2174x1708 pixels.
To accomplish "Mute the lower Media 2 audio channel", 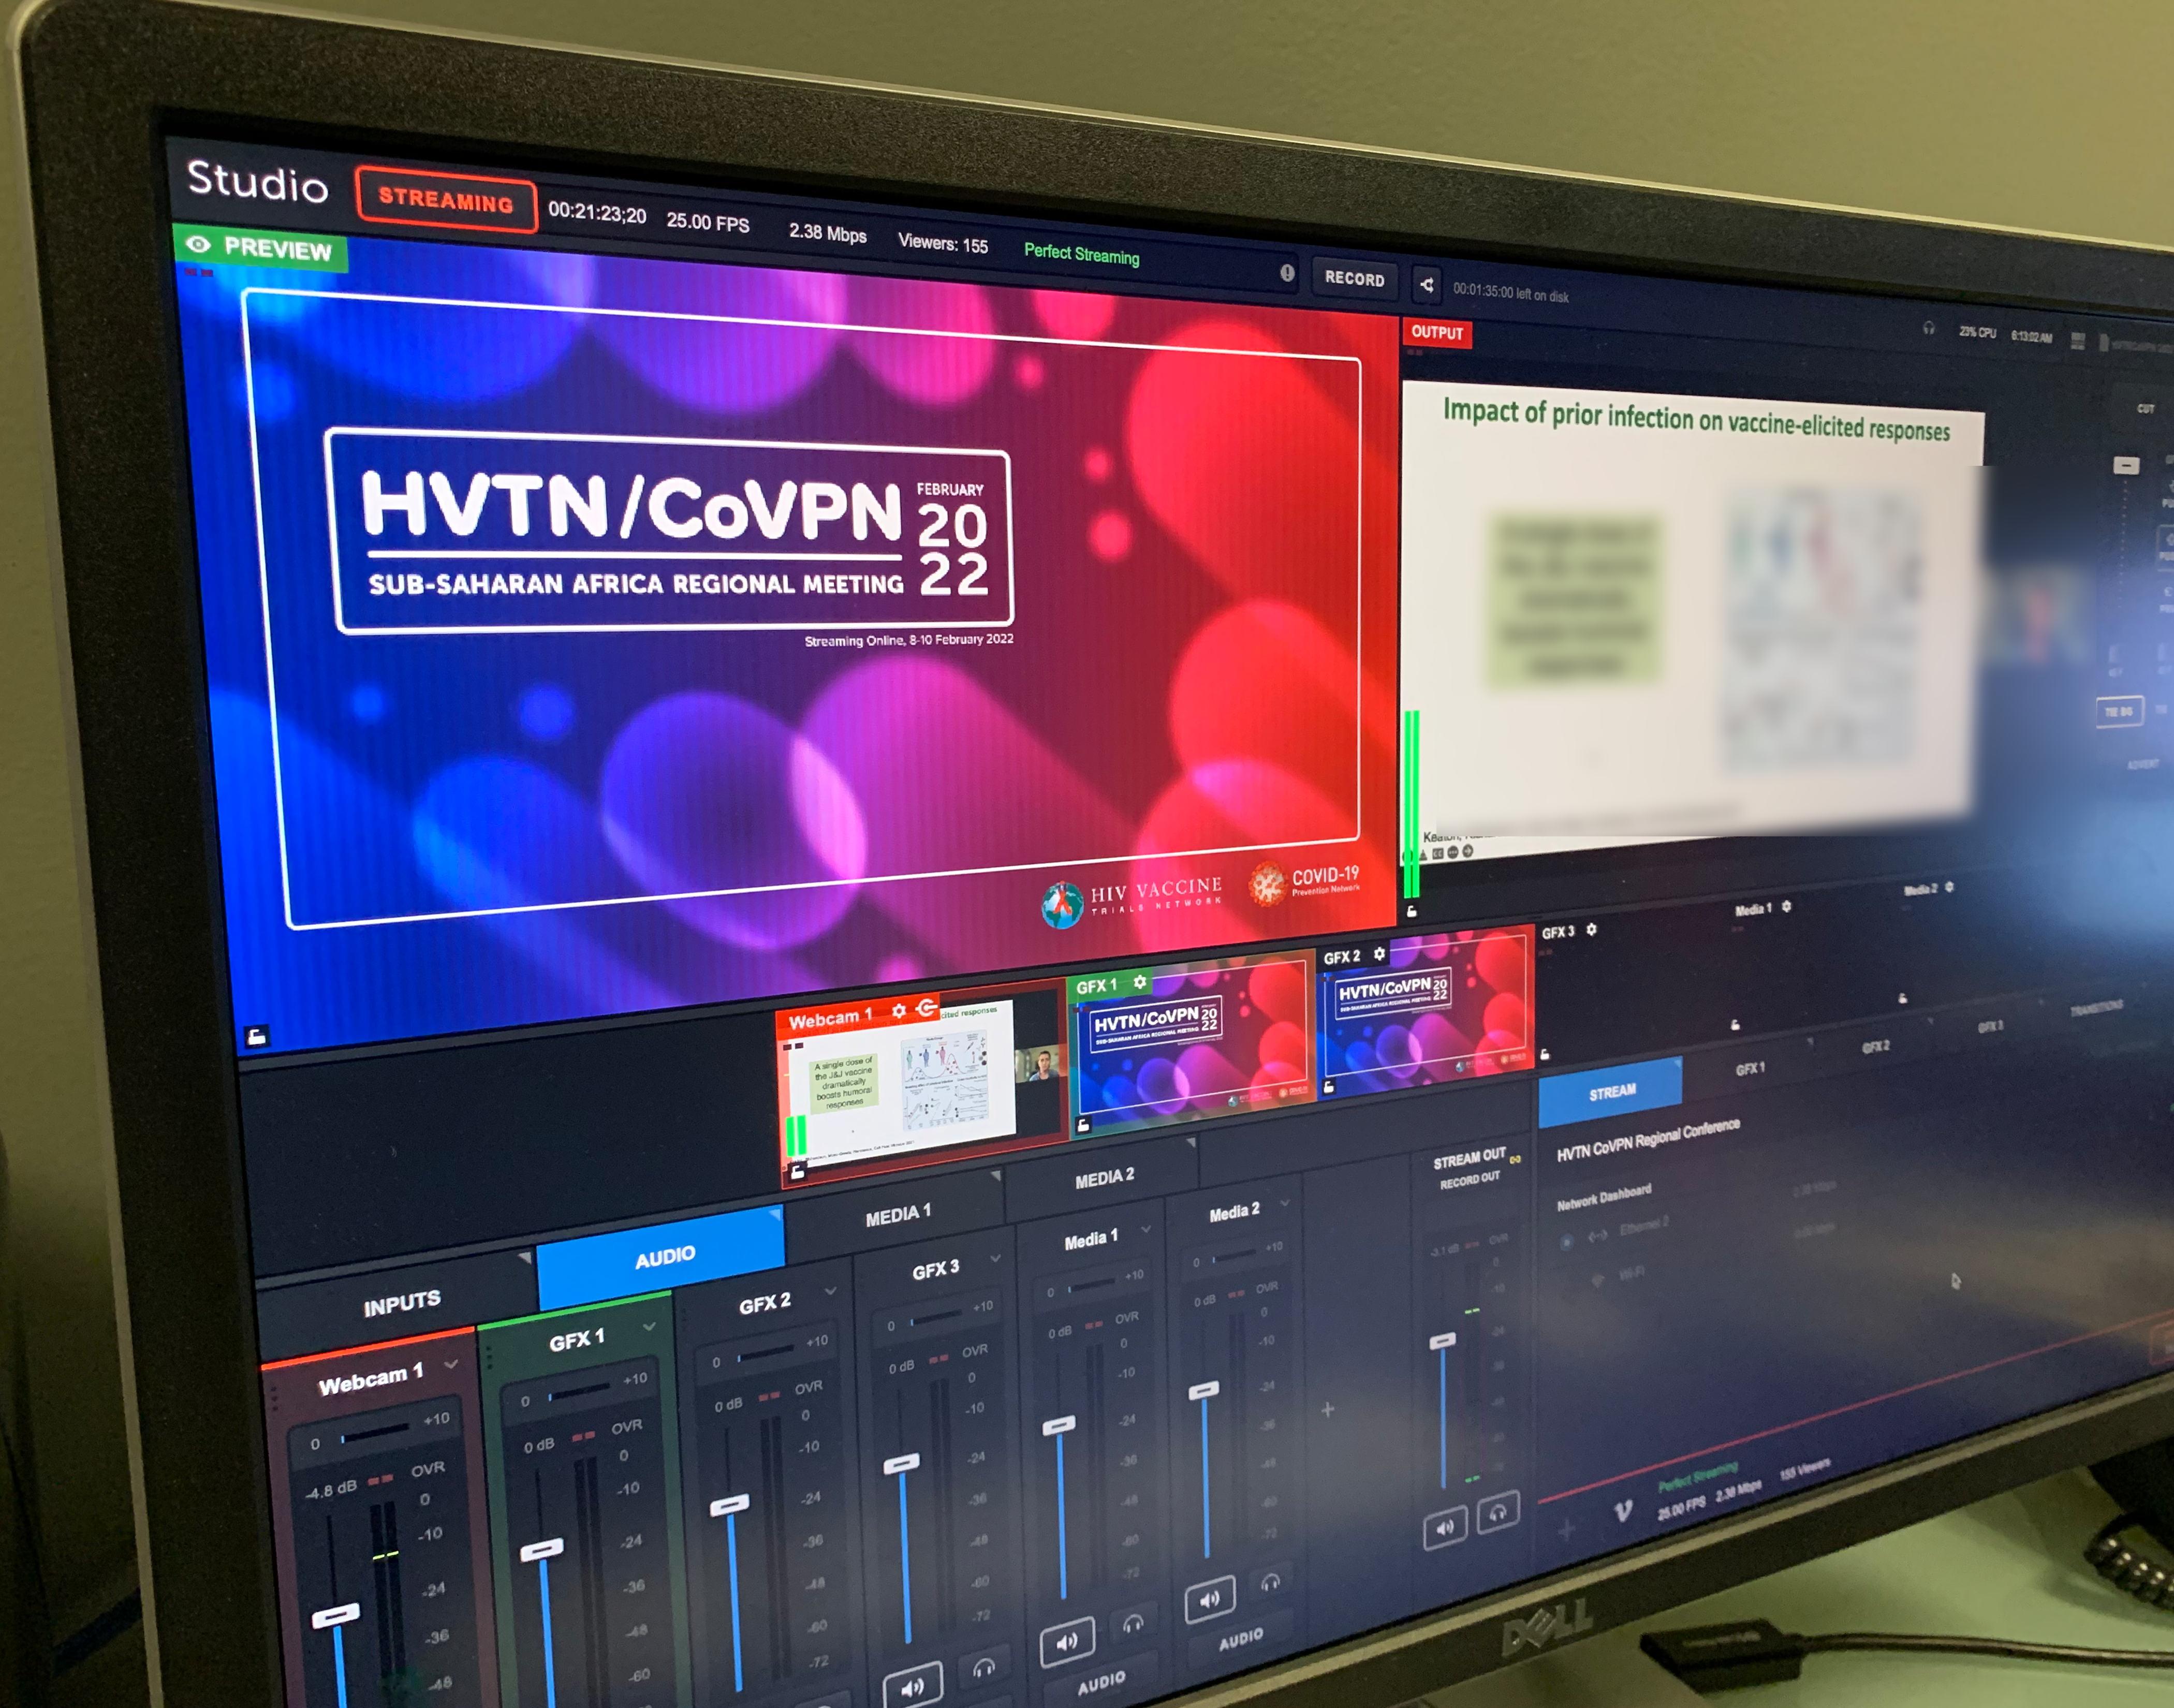I will pyautogui.click(x=1209, y=1599).
